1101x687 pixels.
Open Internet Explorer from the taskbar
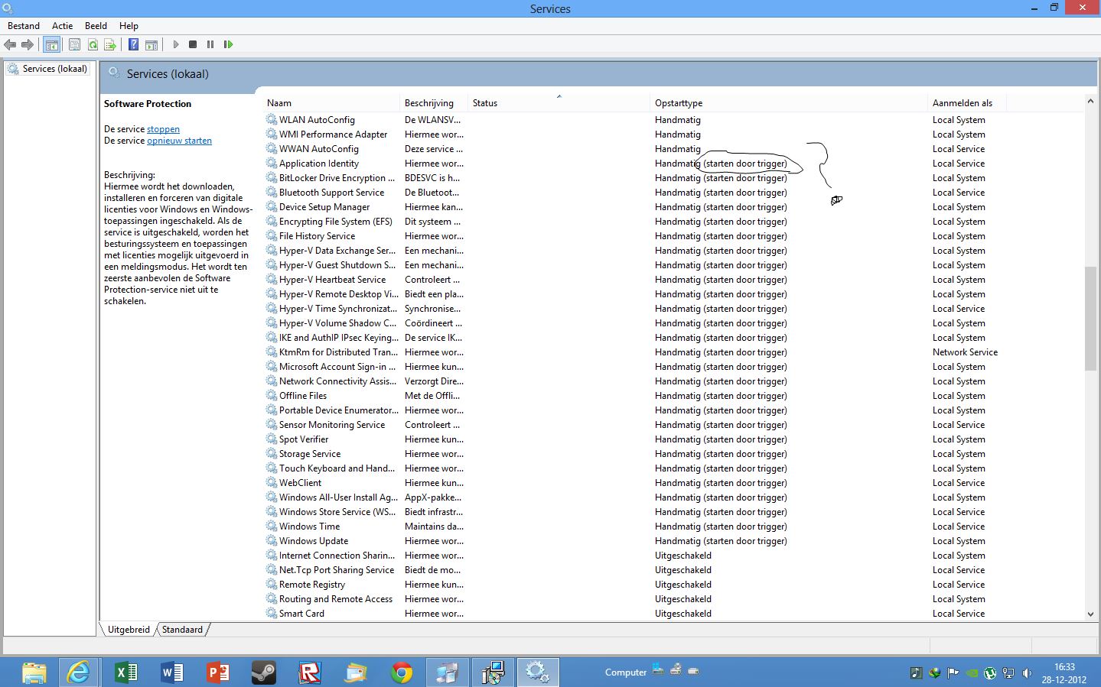coord(80,672)
